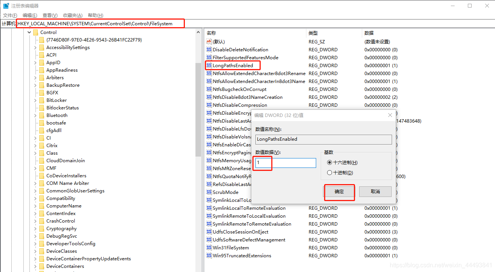Viewport: 495px width, 272px height.
Task: Click the Bluetooth folder icon
Action: click(x=42, y=115)
